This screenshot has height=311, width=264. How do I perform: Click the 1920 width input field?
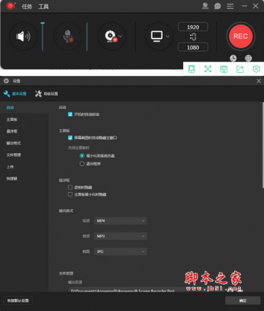pyautogui.click(x=193, y=27)
